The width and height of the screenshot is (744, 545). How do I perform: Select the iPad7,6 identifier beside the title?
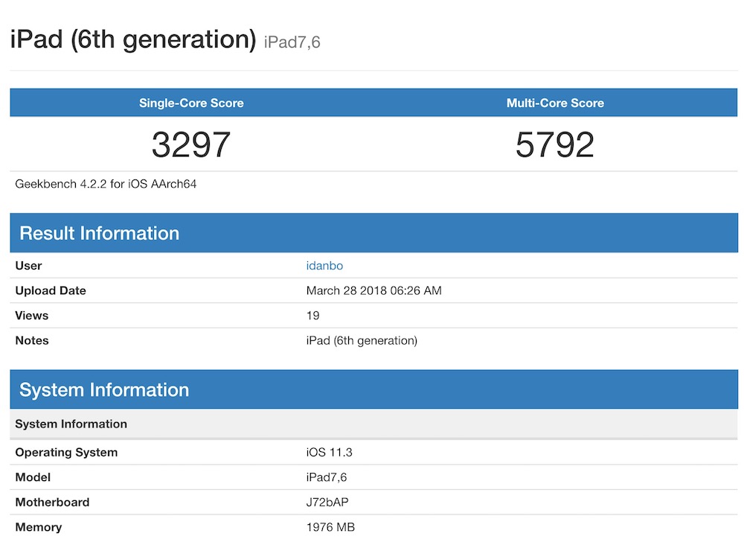(292, 42)
